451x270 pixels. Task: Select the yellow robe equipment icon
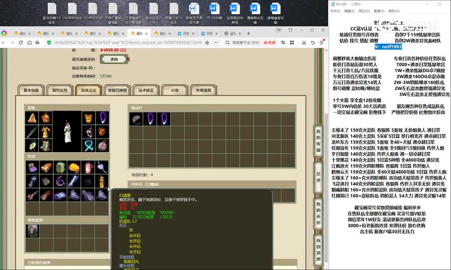pyautogui.click(x=45, y=132)
